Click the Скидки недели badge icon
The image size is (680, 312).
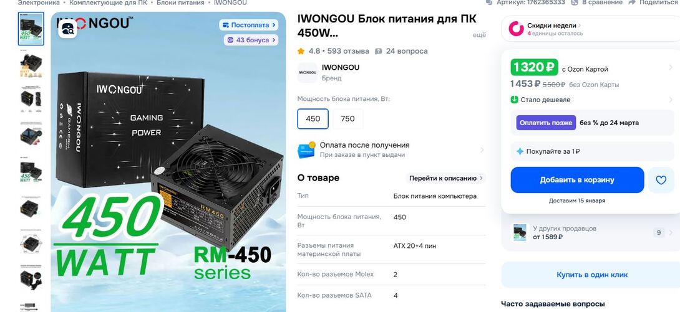click(x=516, y=29)
